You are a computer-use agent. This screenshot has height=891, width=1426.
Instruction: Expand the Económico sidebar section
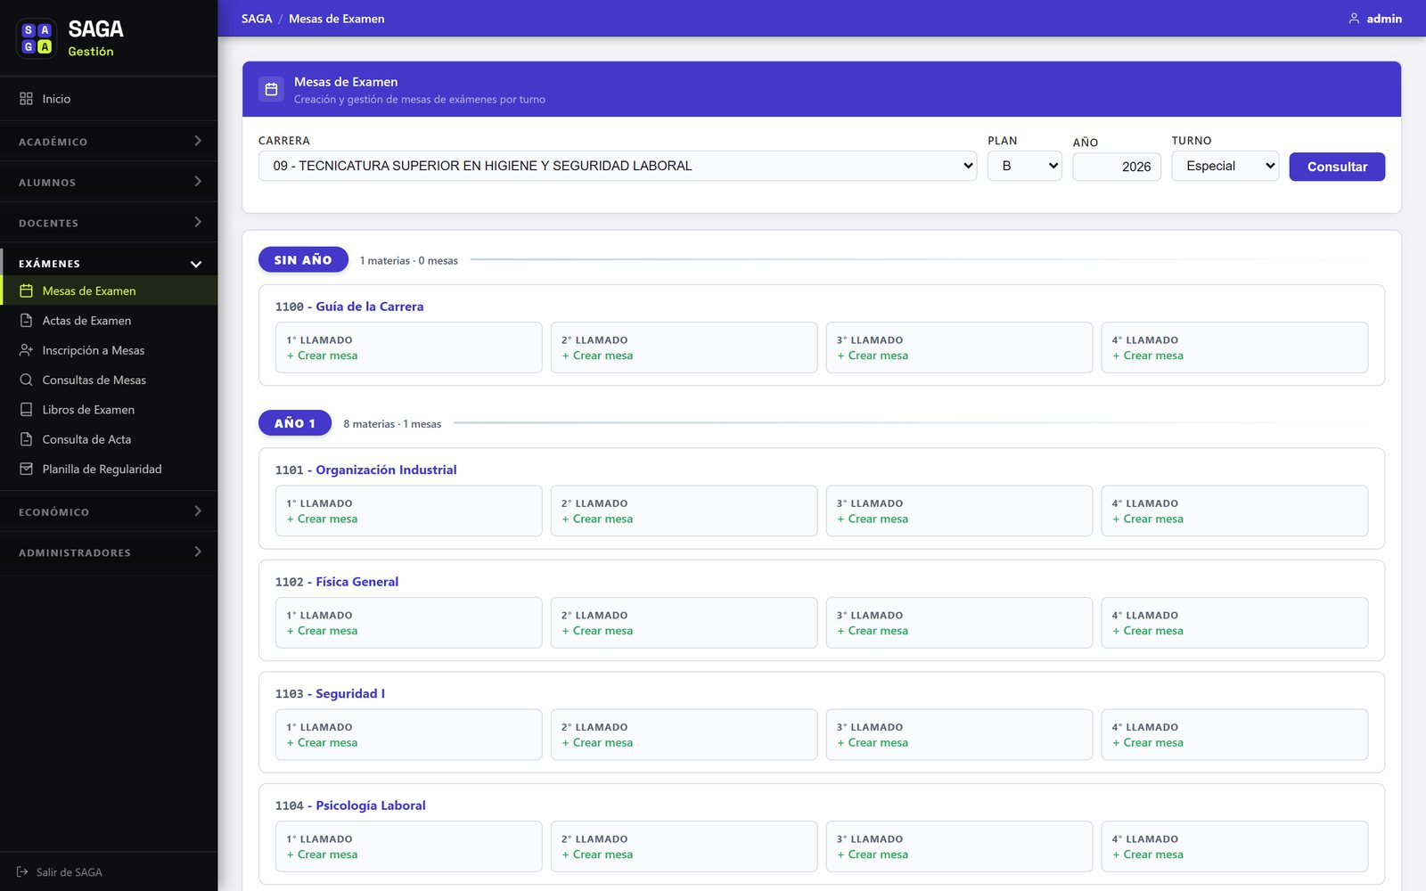(109, 511)
